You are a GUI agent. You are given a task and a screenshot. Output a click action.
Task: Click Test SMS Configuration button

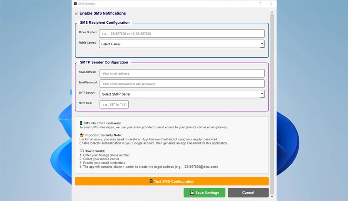(172, 181)
